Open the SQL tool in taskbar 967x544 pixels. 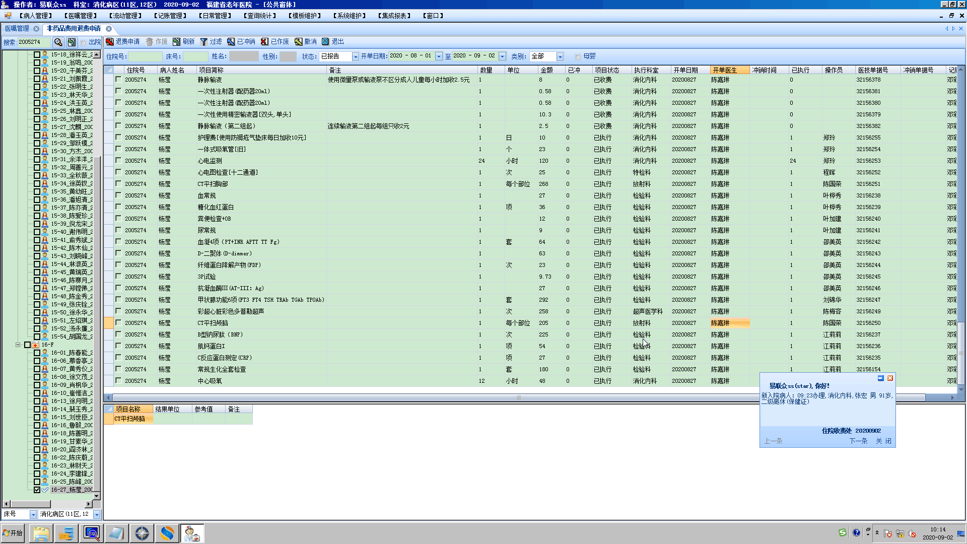(x=65, y=533)
